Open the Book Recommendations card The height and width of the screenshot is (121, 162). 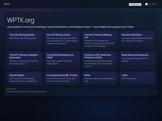click(137, 60)
